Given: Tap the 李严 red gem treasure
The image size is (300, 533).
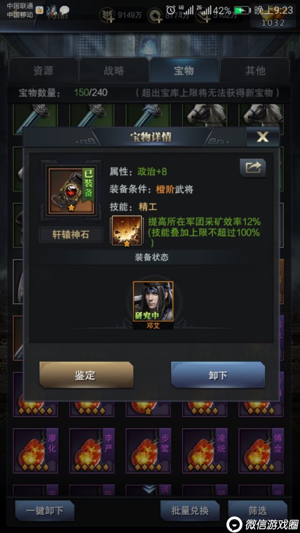Looking at the screenshot, I should [92, 450].
